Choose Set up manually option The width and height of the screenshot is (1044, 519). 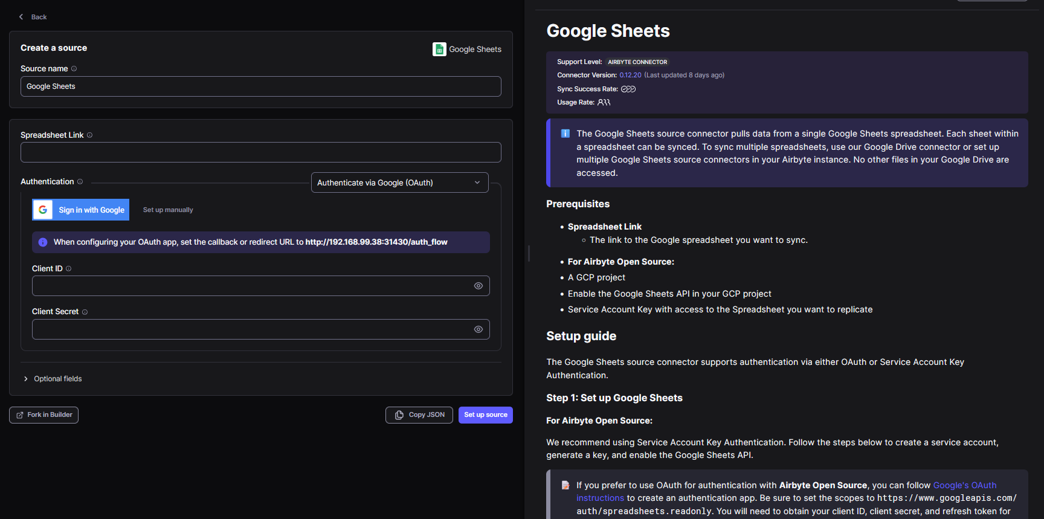(168, 210)
